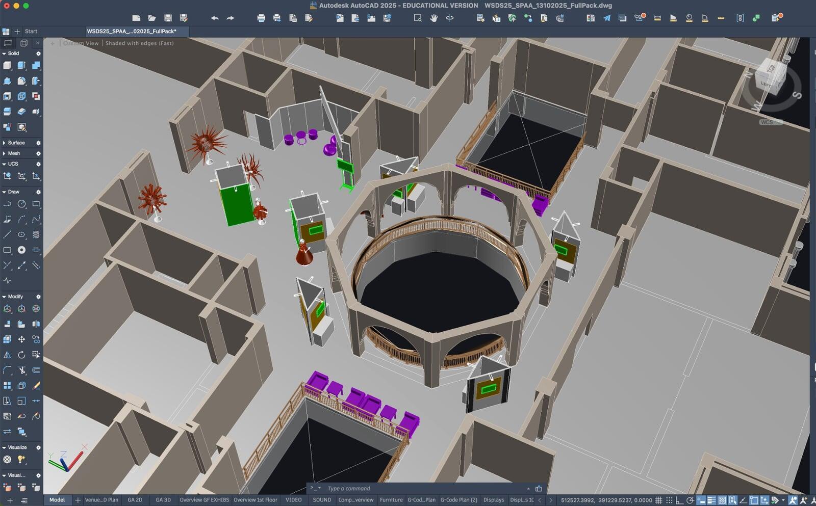Open the GA 3D layout tab
Viewport: 816px width, 506px height.
163,500
